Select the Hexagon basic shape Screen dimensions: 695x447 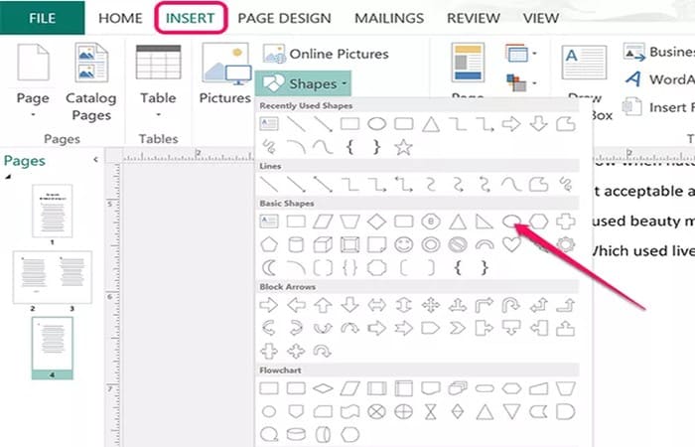(x=538, y=222)
